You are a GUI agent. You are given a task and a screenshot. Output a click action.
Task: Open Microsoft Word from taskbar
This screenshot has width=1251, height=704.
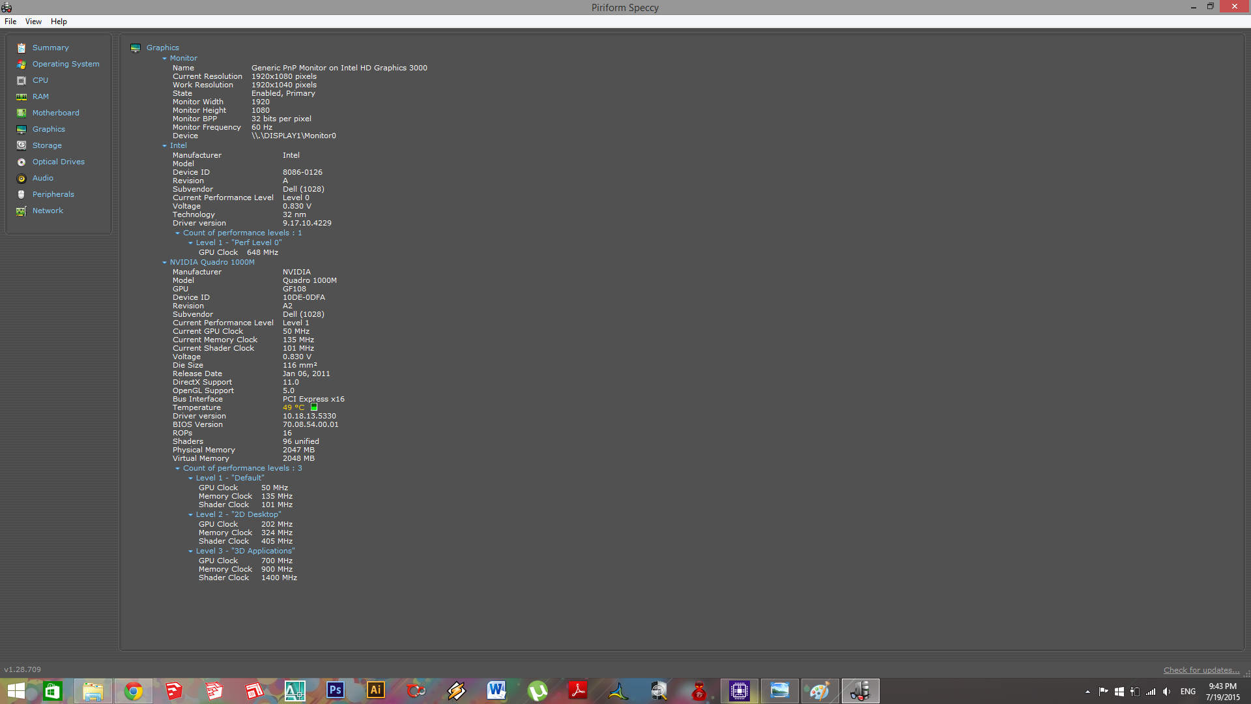pyautogui.click(x=496, y=690)
